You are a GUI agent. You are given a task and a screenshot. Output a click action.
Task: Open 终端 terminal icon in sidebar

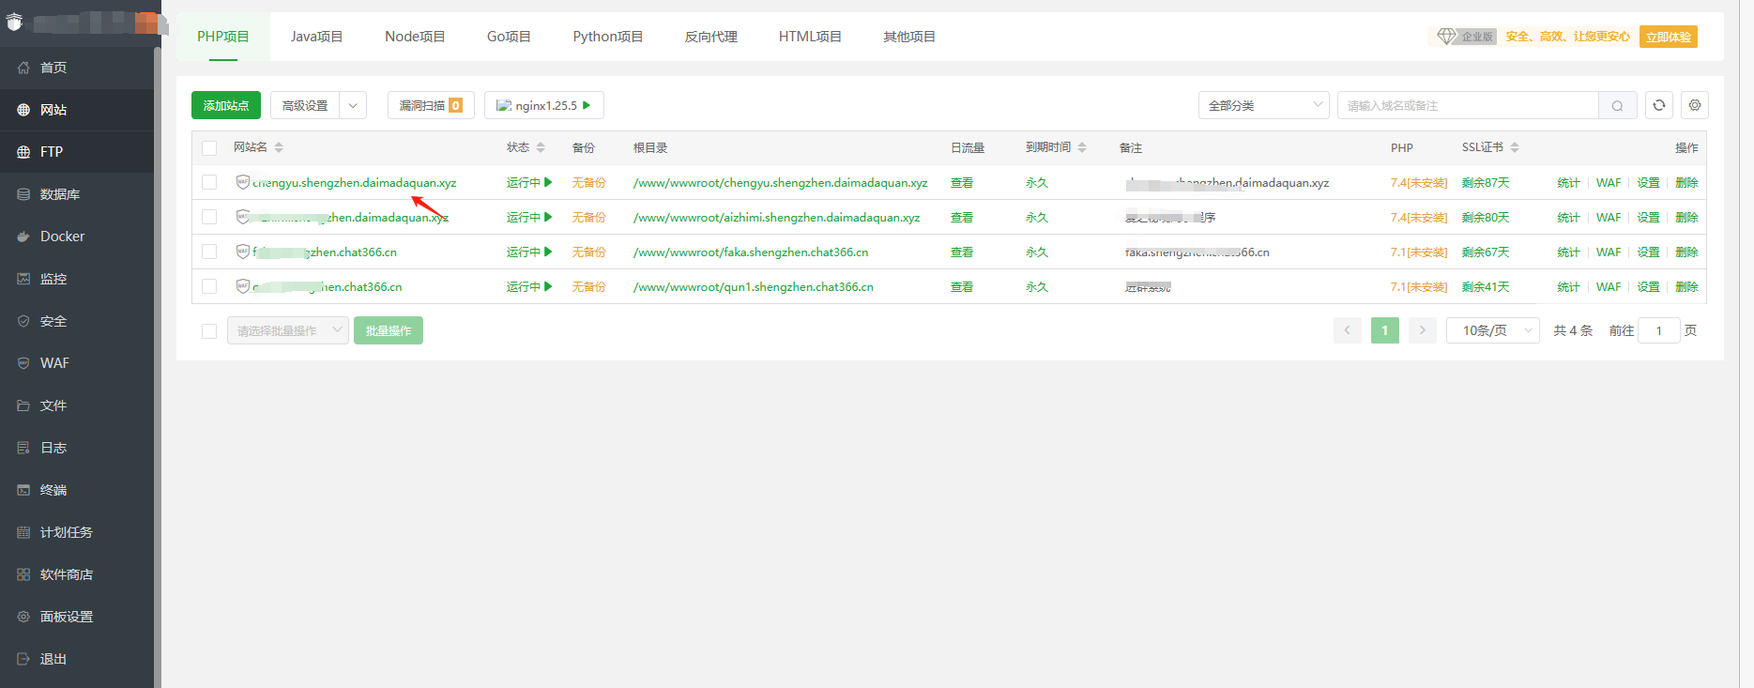[x=23, y=490]
